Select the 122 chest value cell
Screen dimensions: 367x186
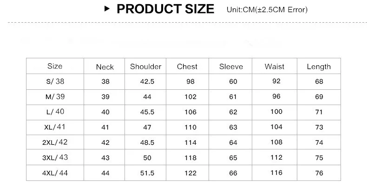pyautogui.click(x=190, y=173)
